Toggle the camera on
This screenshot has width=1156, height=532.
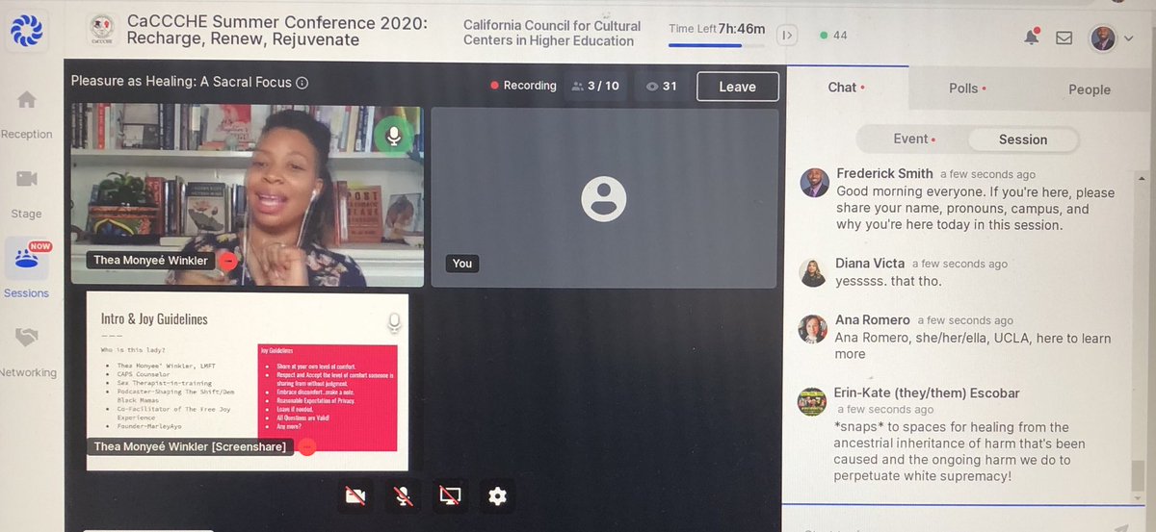[x=355, y=496]
